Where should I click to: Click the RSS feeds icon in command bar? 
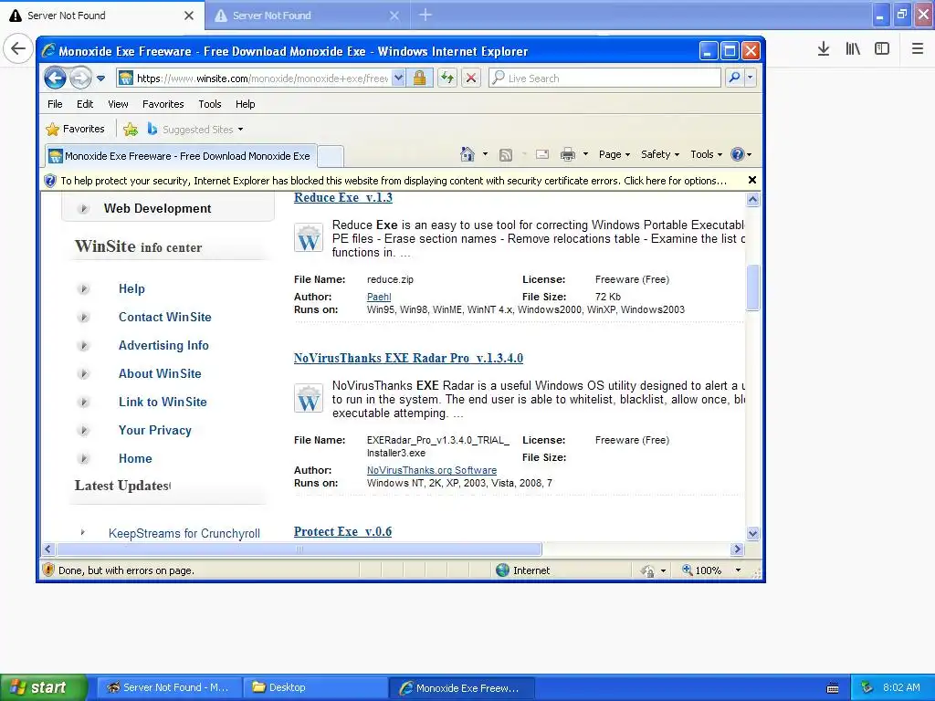click(506, 155)
